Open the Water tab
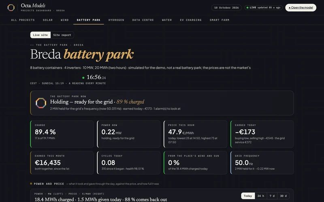This screenshot has width=324, height=202. coord(167,20)
